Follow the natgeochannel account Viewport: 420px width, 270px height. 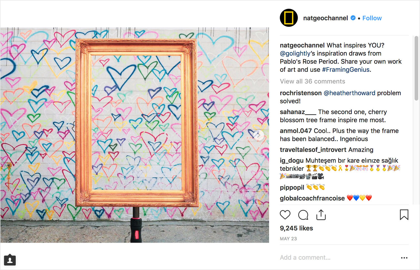pos(372,18)
